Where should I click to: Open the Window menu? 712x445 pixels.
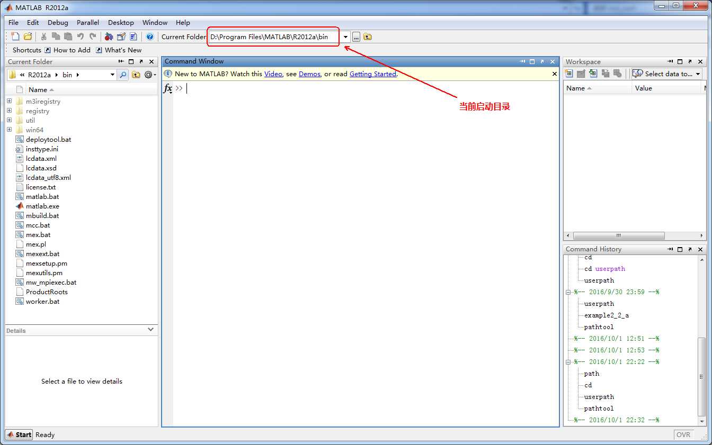pos(155,23)
